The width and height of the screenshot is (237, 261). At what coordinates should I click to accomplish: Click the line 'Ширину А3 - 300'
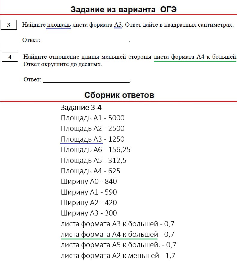tap(89, 213)
